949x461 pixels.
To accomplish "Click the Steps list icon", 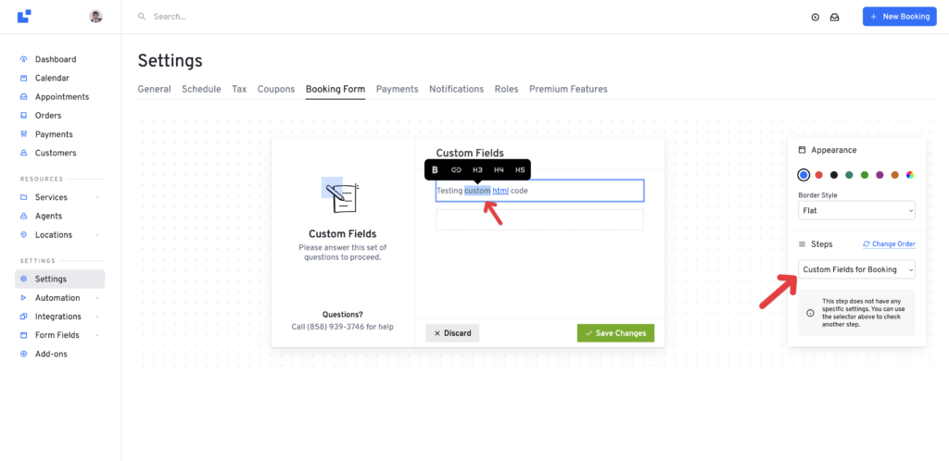I will (802, 244).
